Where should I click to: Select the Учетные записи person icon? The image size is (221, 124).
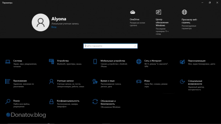click(51, 82)
